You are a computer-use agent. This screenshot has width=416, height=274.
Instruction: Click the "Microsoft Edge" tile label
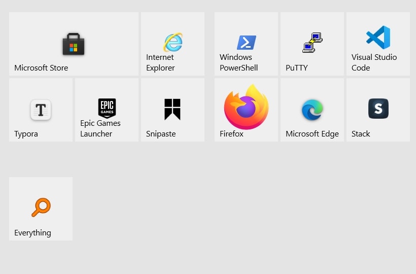[x=313, y=134]
